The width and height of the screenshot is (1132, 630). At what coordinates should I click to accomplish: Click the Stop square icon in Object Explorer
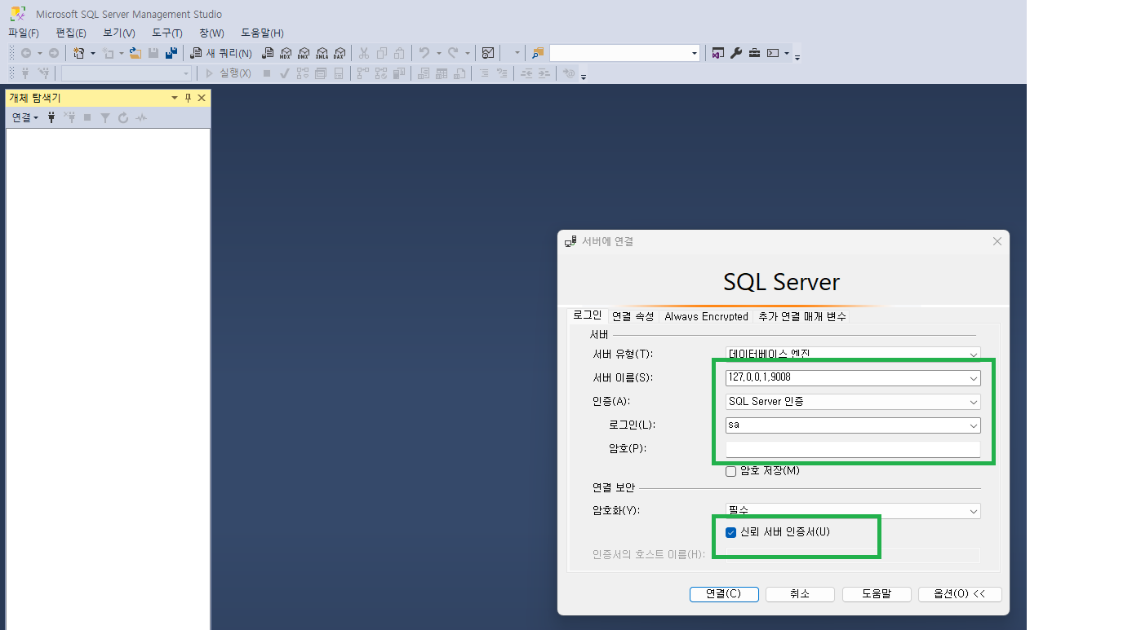pos(87,117)
